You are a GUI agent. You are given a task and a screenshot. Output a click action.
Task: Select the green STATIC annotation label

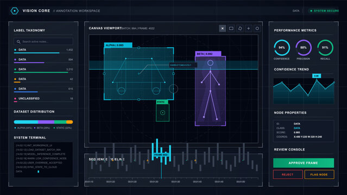[162, 102]
